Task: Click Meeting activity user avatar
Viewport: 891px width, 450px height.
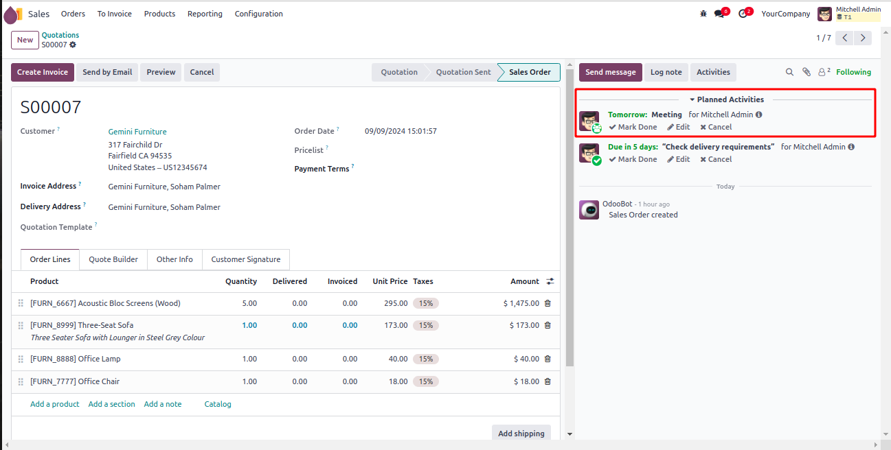Action: click(x=589, y=121)
